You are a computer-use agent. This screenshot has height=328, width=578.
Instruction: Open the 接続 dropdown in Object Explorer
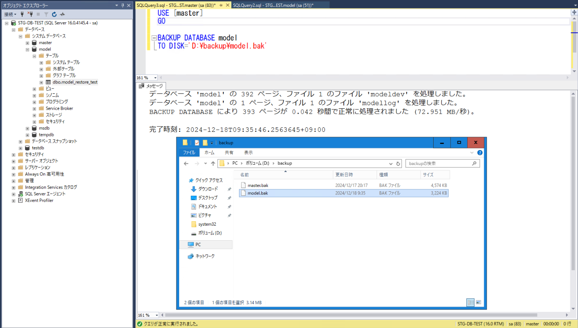(x=10, y=14)
